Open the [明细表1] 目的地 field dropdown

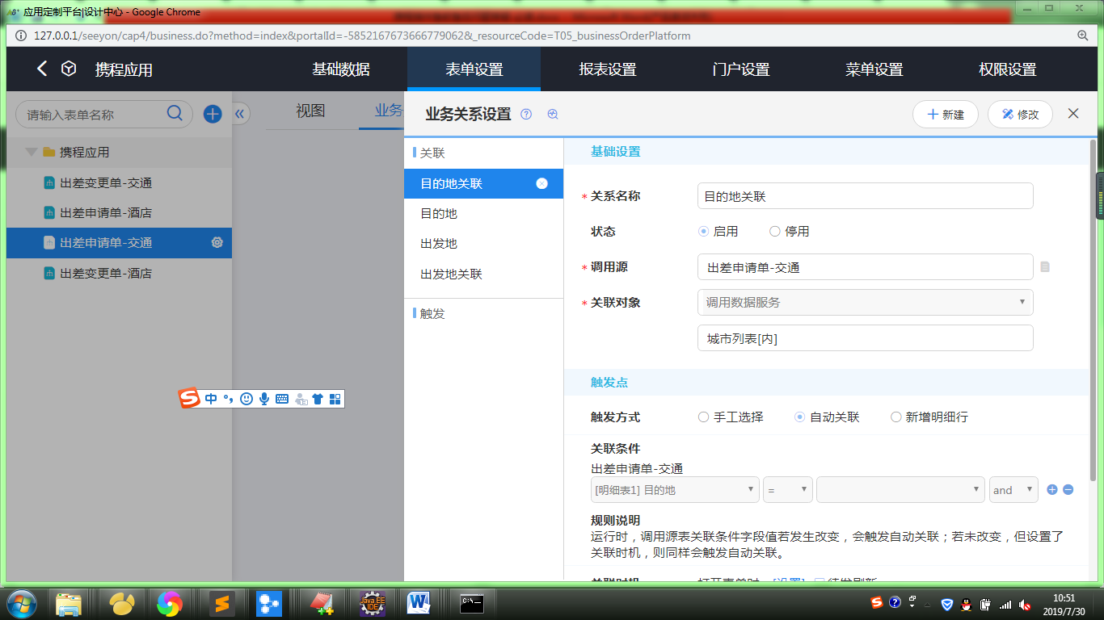675,490
